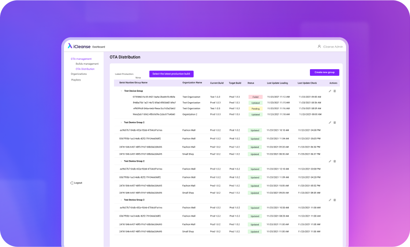The image size is (410, 247).
Task: Click Select the latest production build button
Action: coord(171,74)
